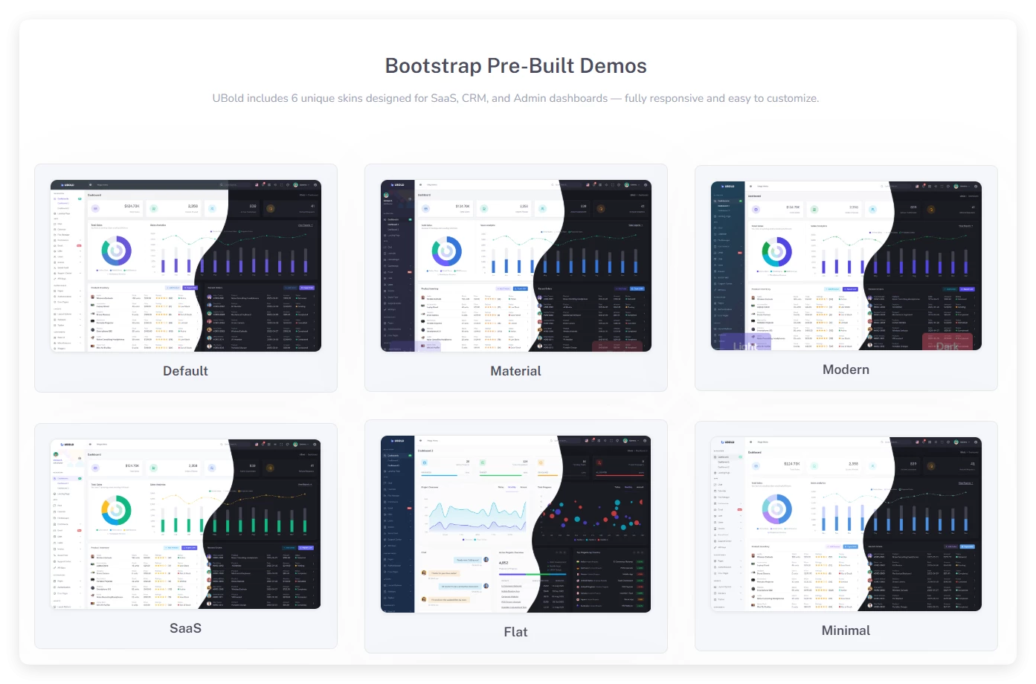Open the Flat demo preview image

[515, 523]
